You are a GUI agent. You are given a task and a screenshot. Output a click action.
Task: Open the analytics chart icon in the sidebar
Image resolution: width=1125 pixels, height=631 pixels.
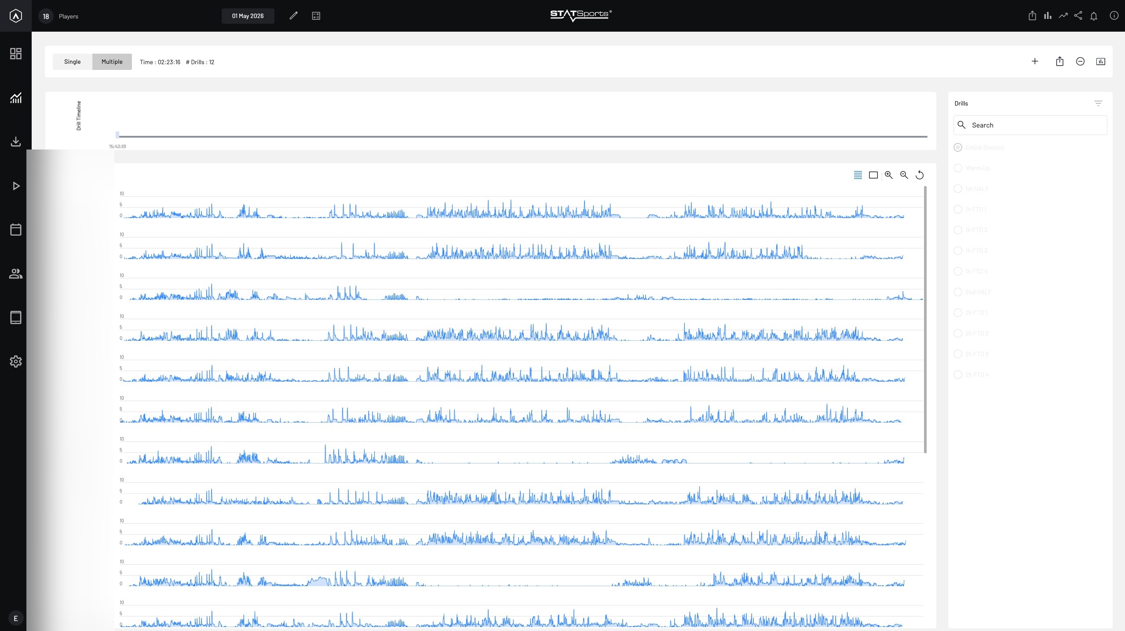16,98
